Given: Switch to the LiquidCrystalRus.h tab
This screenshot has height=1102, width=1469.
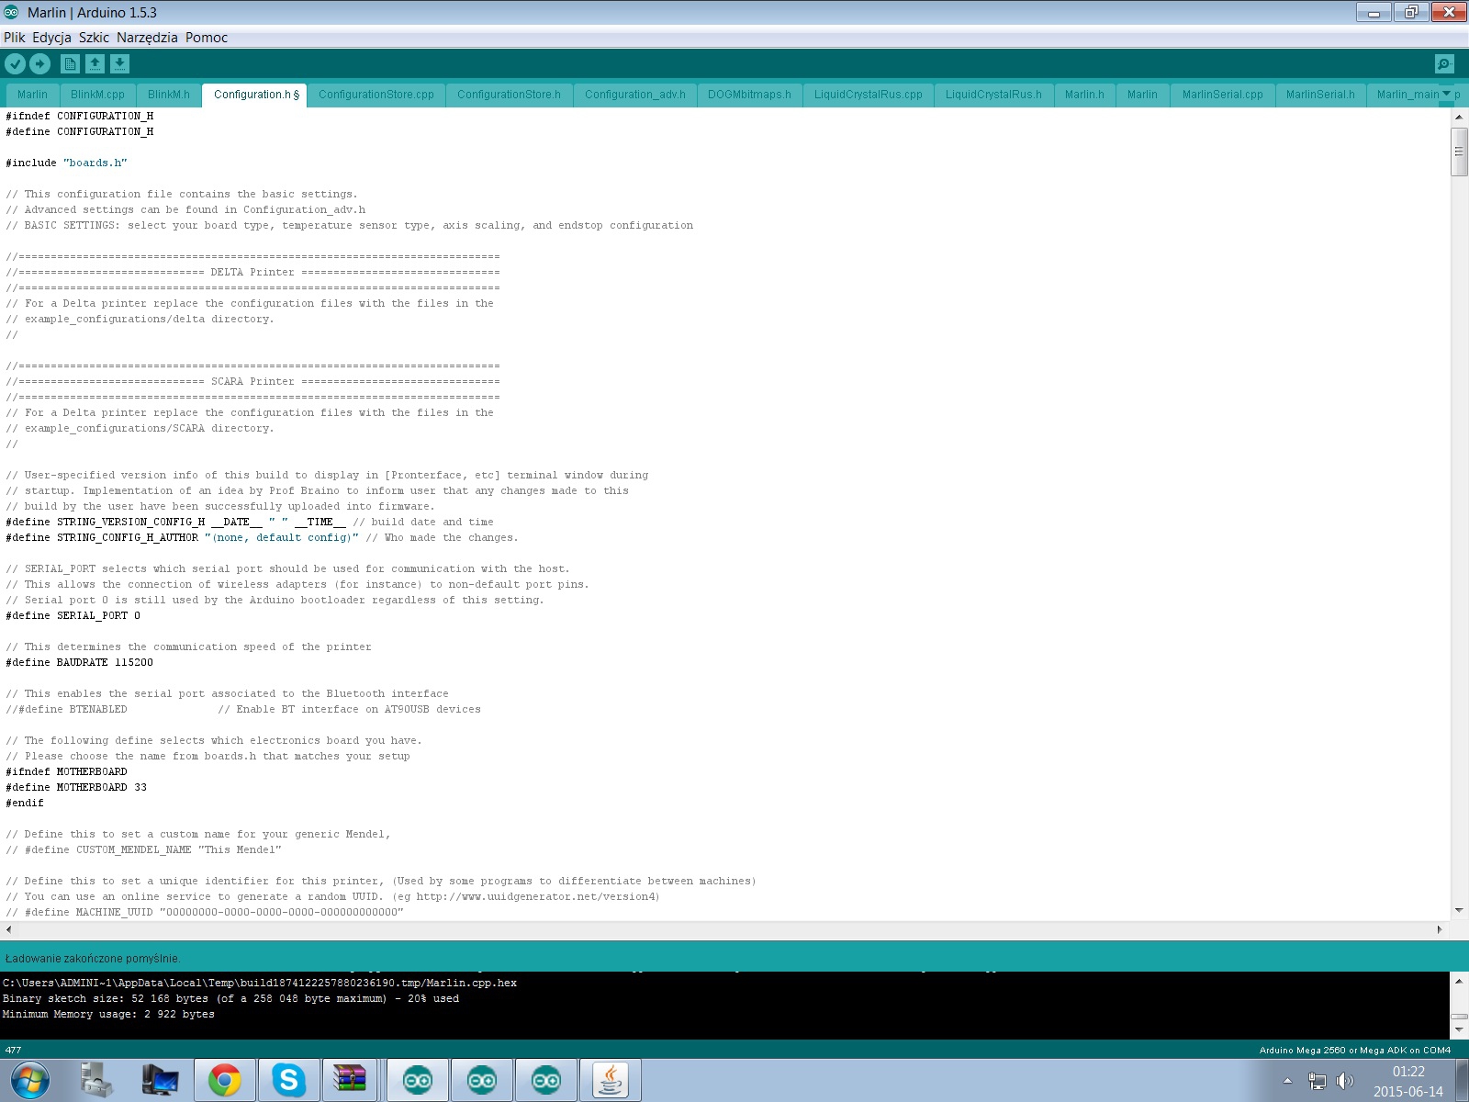Looking at the screenshot, I should [x=993, y=95].
